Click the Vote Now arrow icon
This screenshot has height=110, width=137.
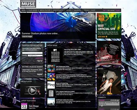(x=106, y=37)
